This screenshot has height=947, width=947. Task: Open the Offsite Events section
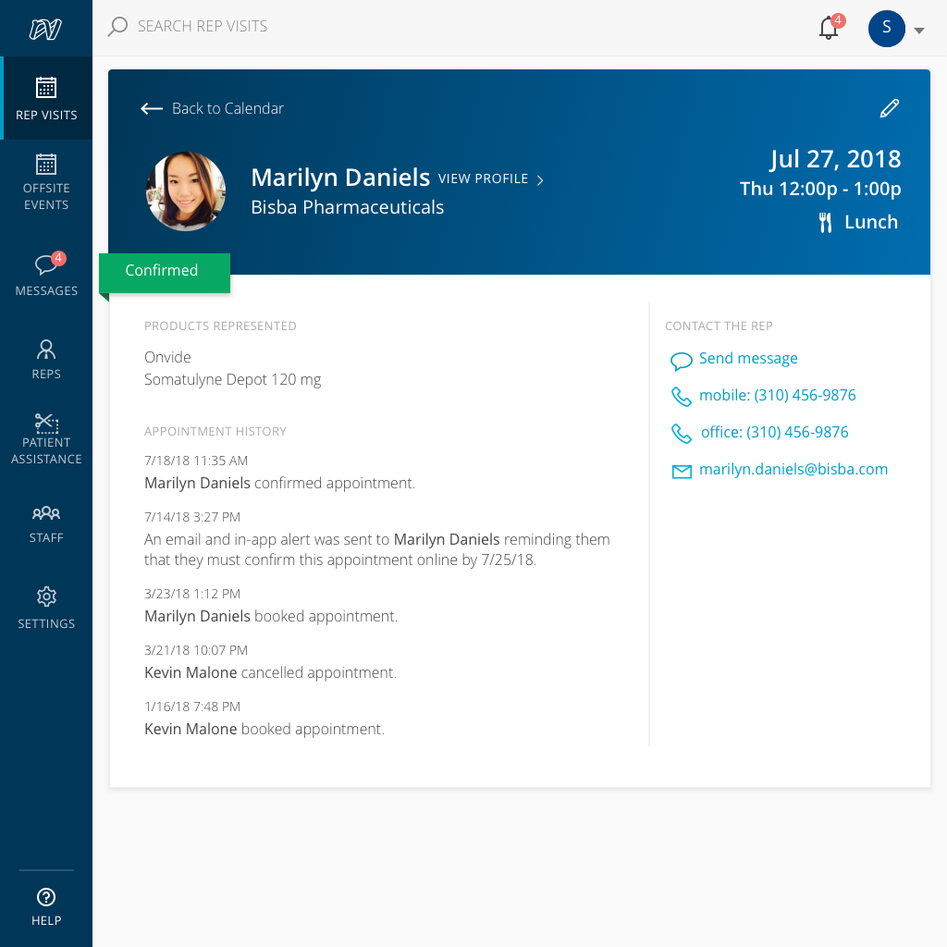(46, 176)
